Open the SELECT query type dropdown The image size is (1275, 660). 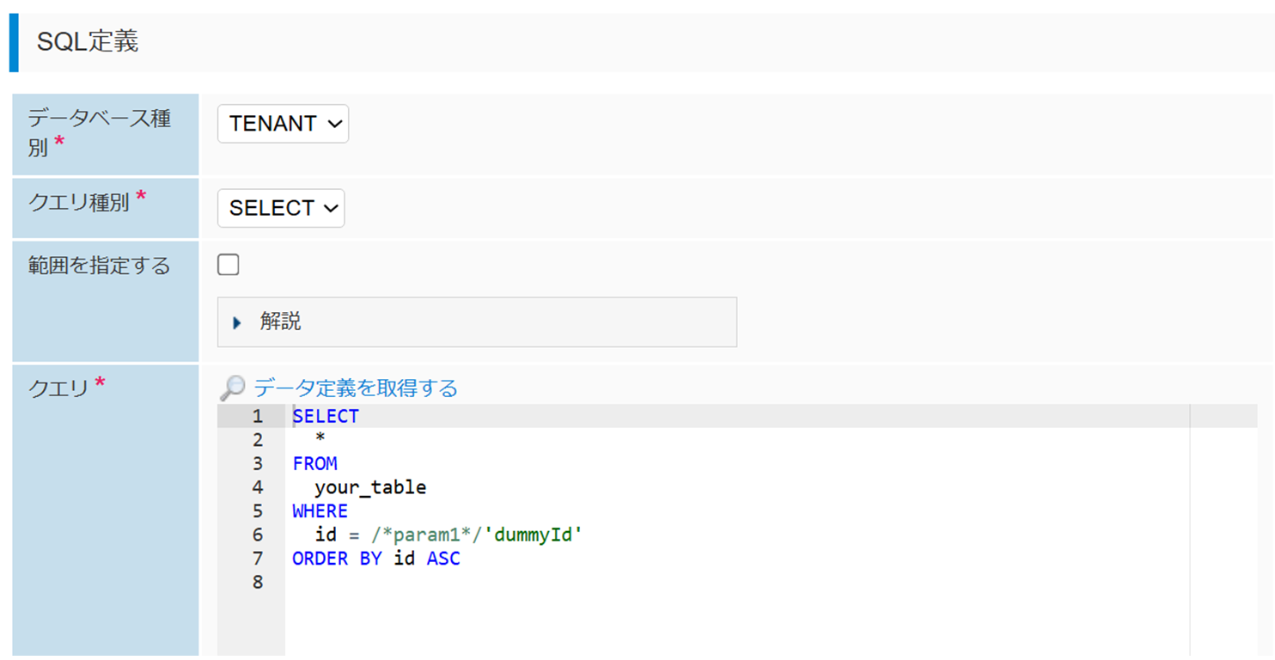coord(281,208)
